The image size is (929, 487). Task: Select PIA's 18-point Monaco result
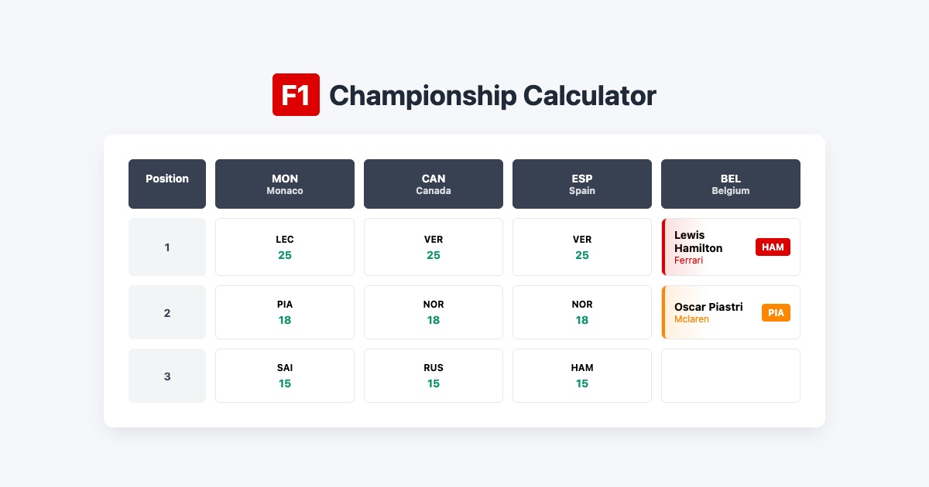(285, 312)
